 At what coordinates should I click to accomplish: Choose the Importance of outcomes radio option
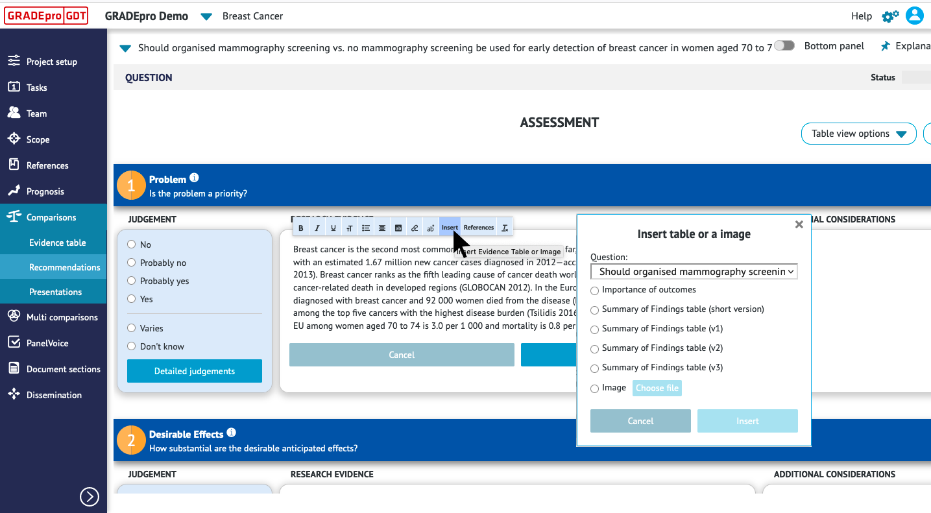(x=594, y=291)
